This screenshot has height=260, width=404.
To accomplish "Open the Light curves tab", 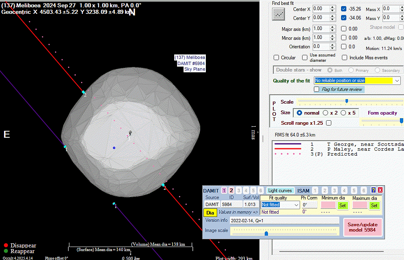I will [280, 191].
